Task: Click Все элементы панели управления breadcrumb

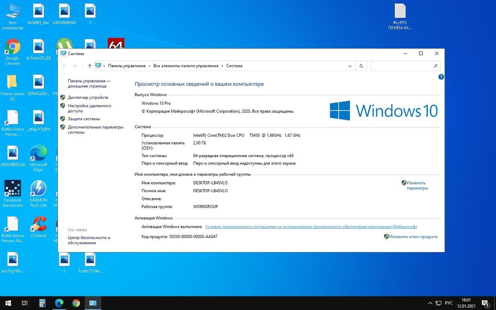Action: tap(186, 66)
